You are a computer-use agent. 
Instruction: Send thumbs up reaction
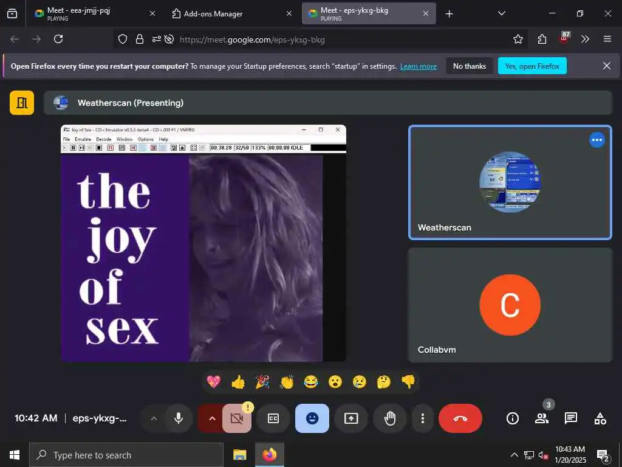(238, 382)
